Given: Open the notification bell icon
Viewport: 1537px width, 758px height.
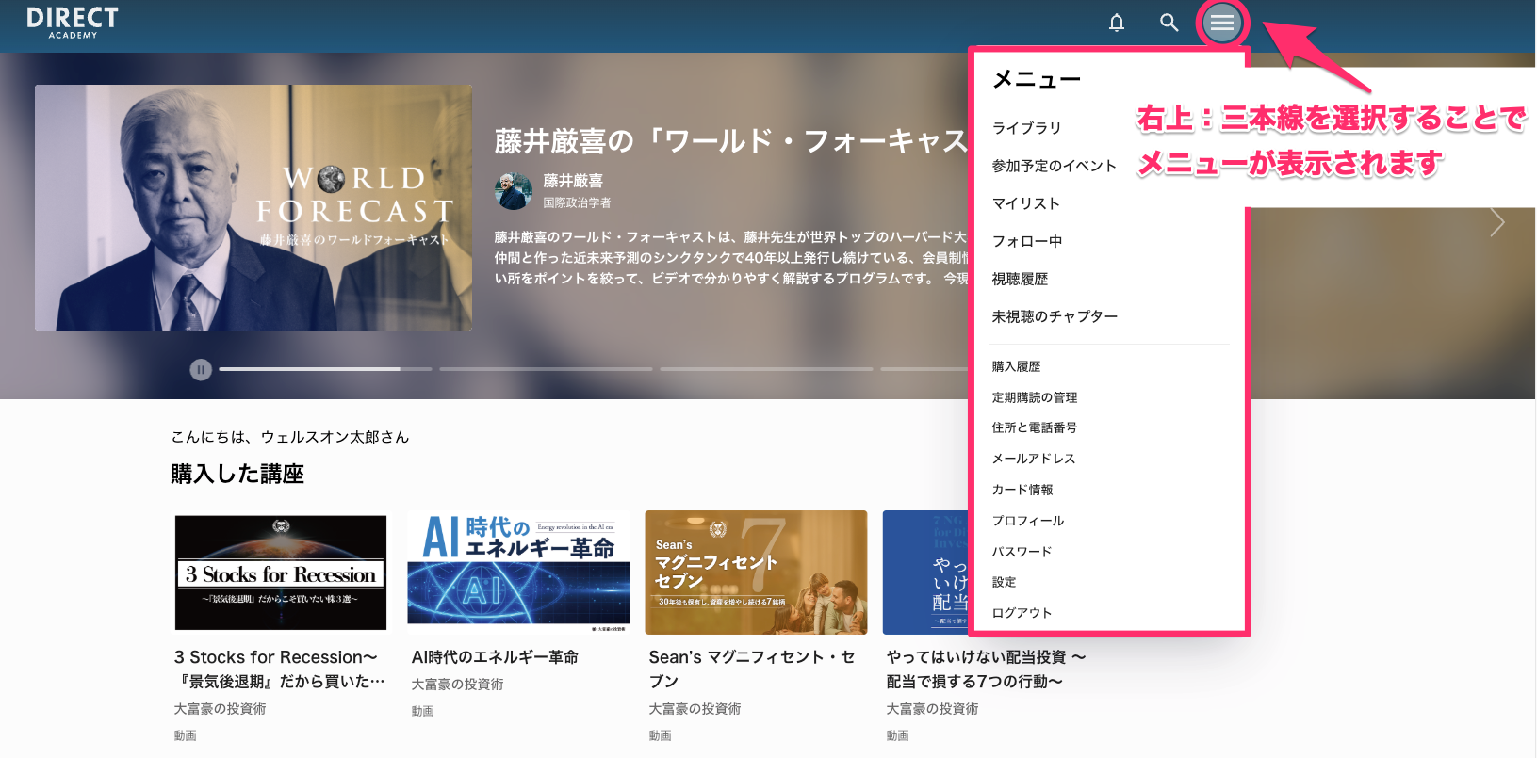Looking at the screenshot, I should click(x=1117, y=23).
